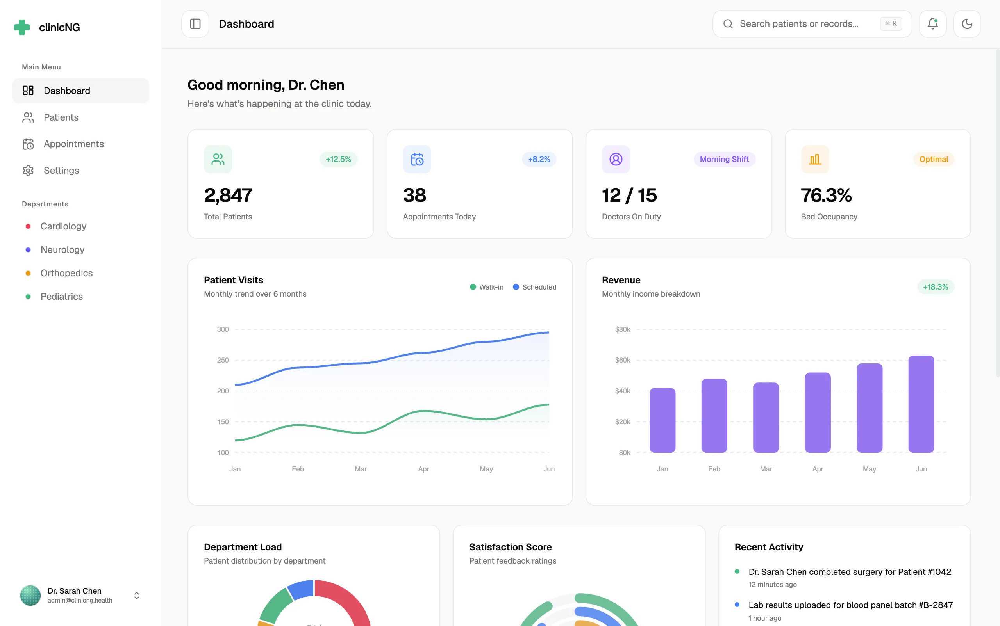This screenshot has width=1000, height=626.
Task: Select the Neurology department
Action: tap(81, 250)
